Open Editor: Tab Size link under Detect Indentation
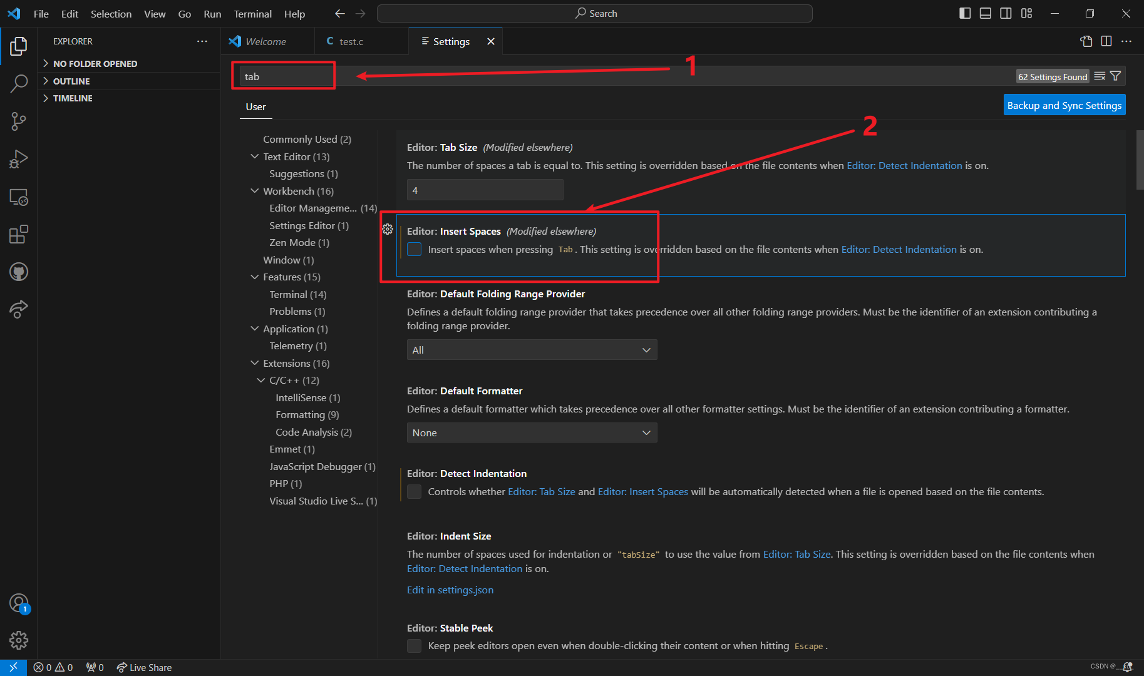1144x676 pixels. click(541, 491)
